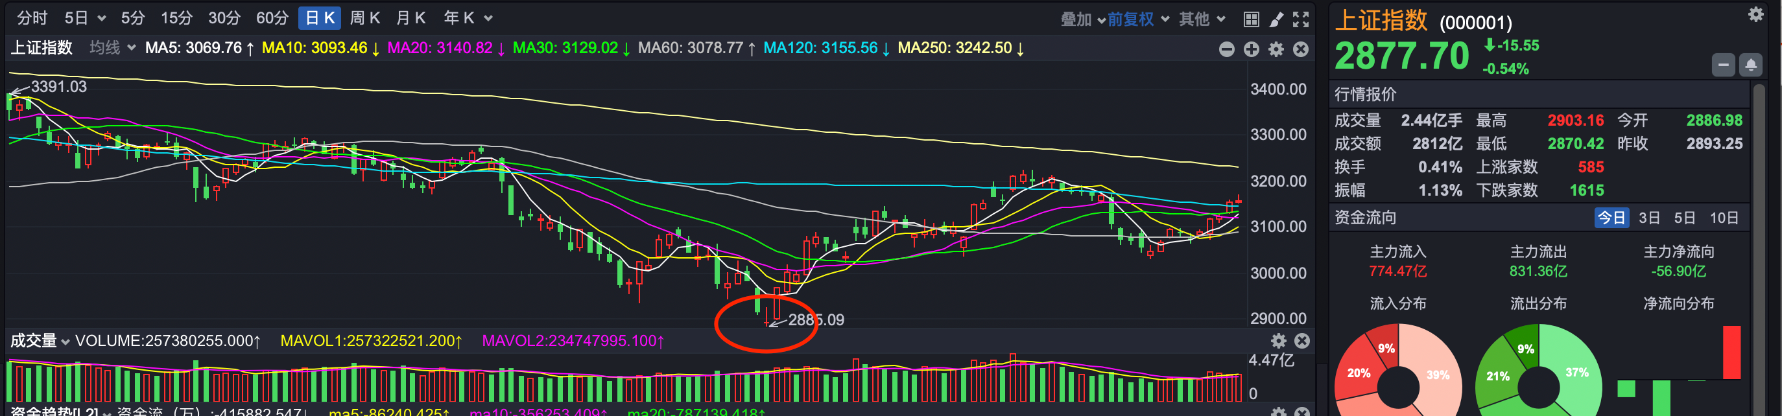The width and height of the screenshot is (1782, 416).
Task: Open the 前复权 adjustment dropdown
Action: pos(1138,19)
